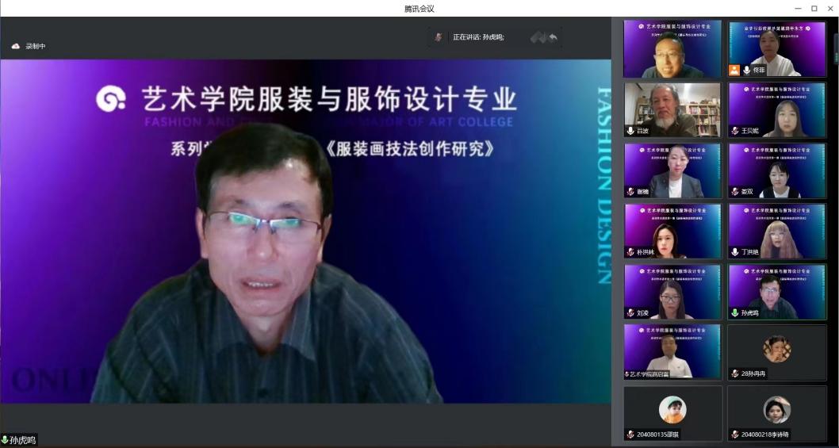Select the unnamed top-left video thumbnail in the participant grid

(672, 49)
